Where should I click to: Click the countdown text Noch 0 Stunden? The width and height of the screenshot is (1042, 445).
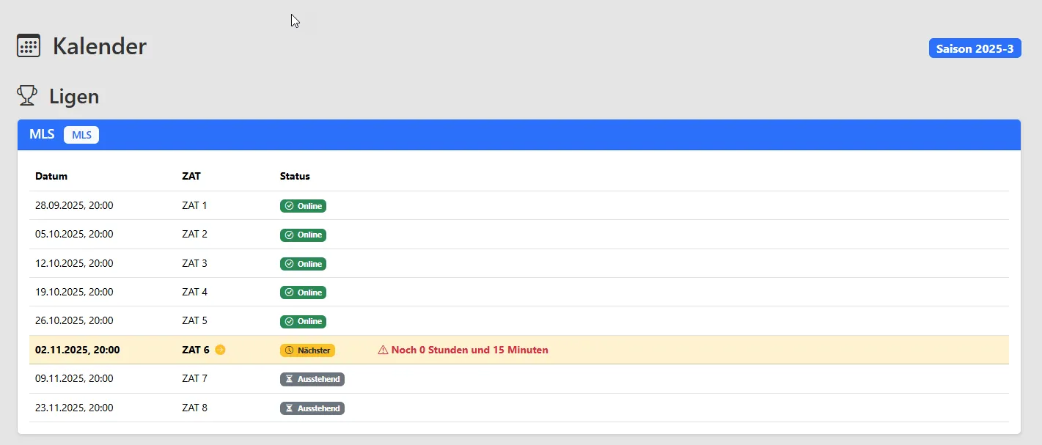click(469, 350)
